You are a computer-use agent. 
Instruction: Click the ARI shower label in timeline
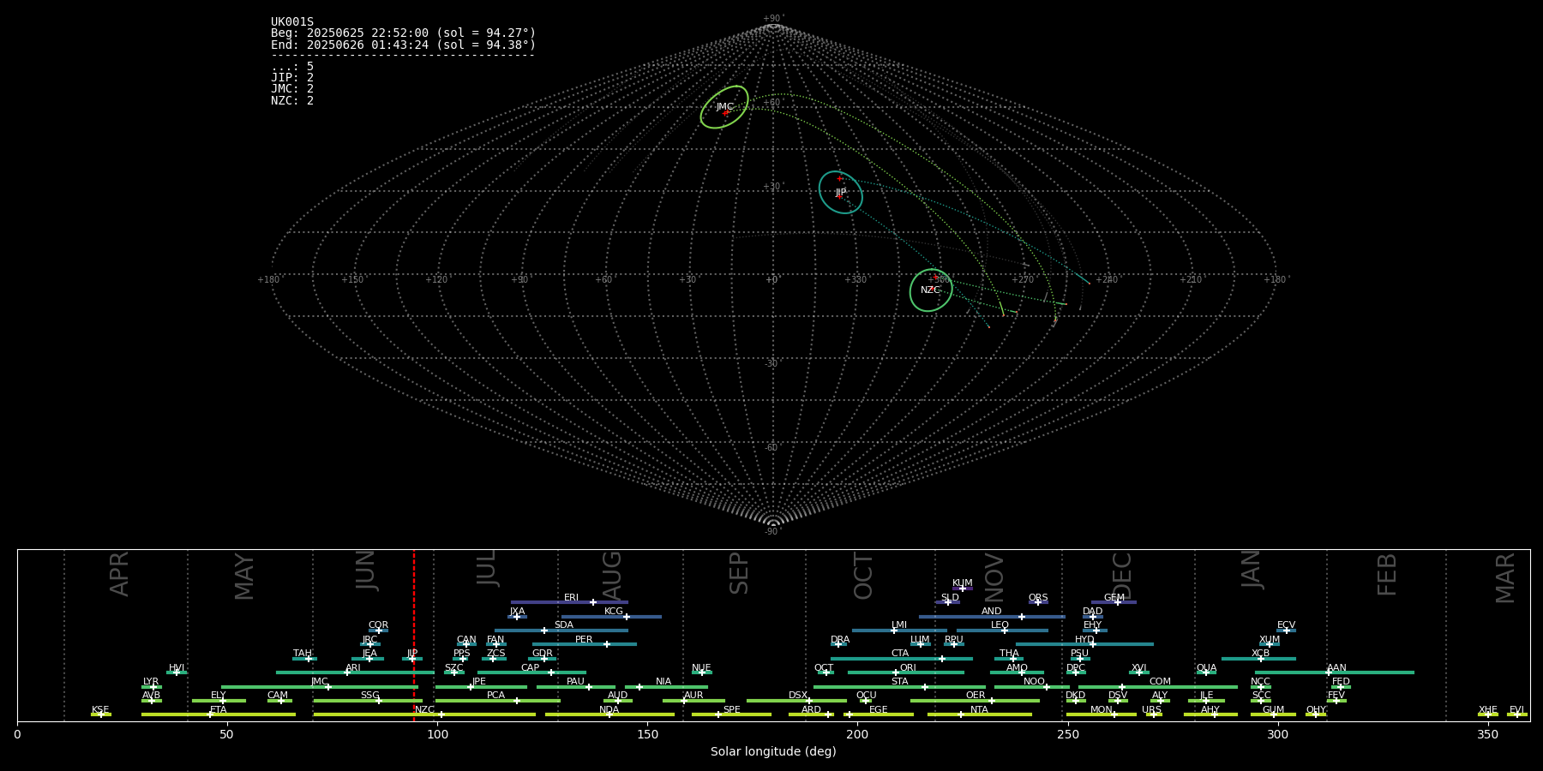(353, 667)
